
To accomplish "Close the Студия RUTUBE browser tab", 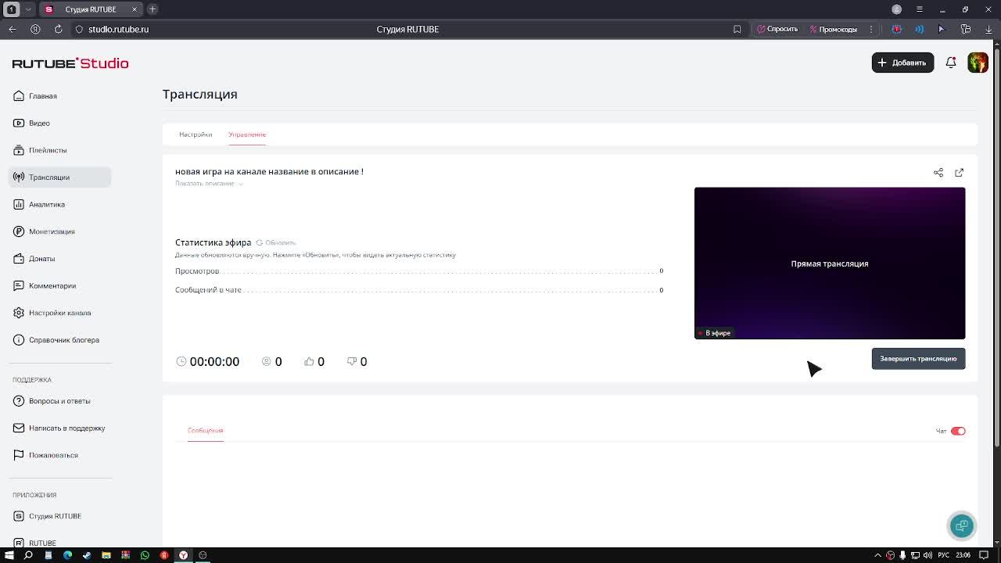I will pos(134,9).
